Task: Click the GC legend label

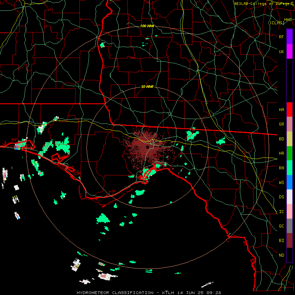Action: (x=281, y=226)
